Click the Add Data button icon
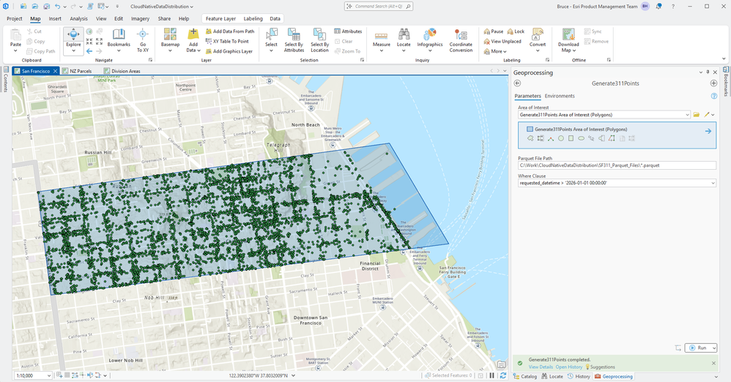731x382 pixels. pyautogui.click(x=193, y=34)
